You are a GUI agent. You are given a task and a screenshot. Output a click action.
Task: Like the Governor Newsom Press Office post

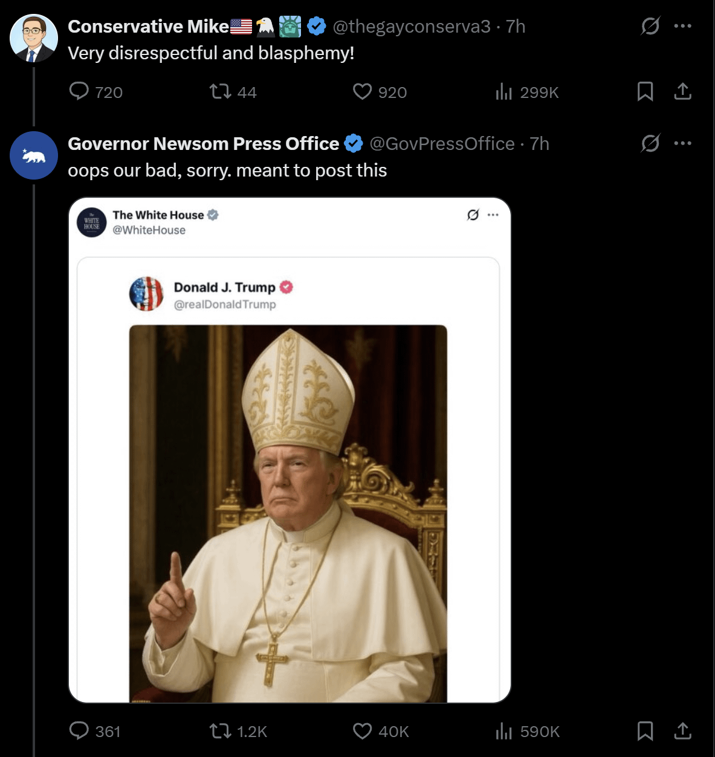click(362, 731)
